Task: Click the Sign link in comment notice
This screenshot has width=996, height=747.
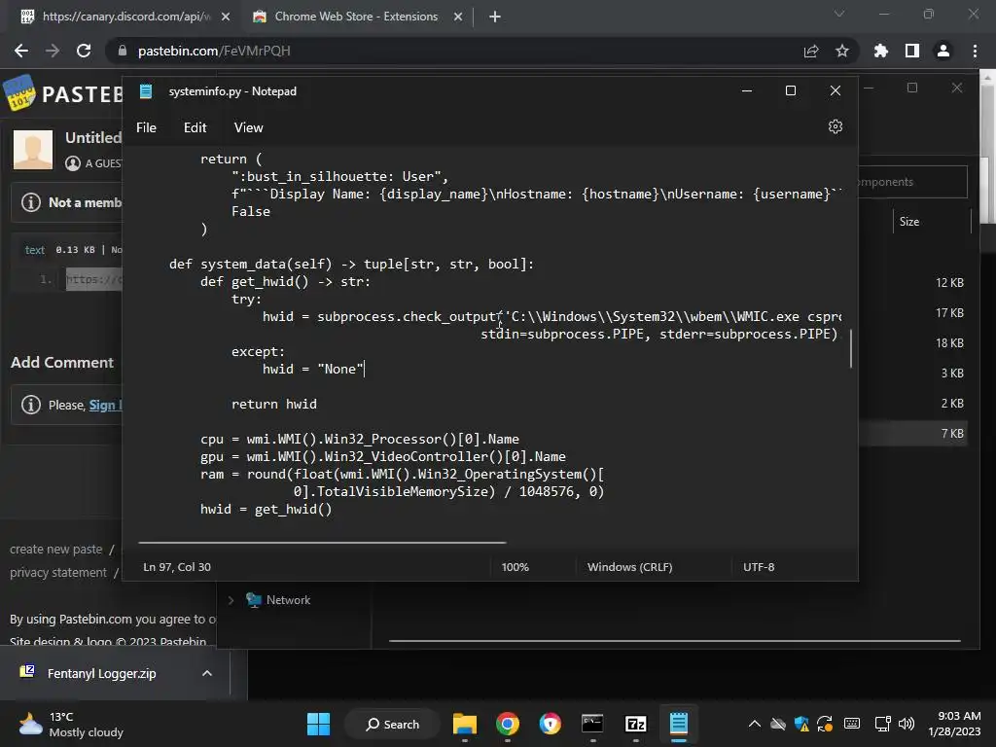Action: (104, 406)
